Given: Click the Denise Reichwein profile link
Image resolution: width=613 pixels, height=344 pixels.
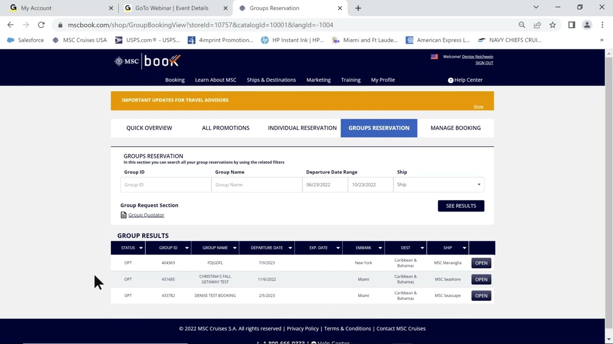Looking at the screenshot, I should (x=477, y=57).
